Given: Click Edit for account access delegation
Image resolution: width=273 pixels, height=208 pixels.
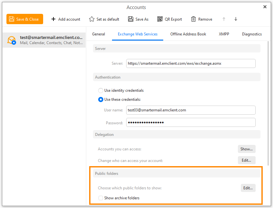Looking at the screenshot, I should tap(247, 160).
